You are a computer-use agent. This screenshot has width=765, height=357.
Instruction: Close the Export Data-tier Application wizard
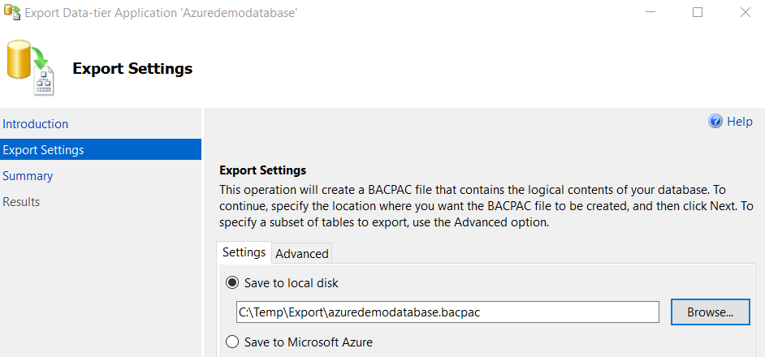(x=745, y=13)
